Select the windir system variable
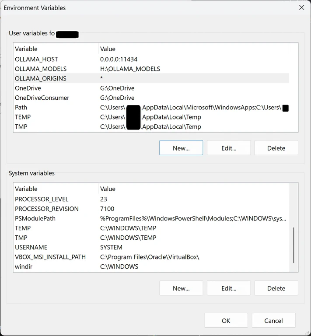 tap(24, 266)
